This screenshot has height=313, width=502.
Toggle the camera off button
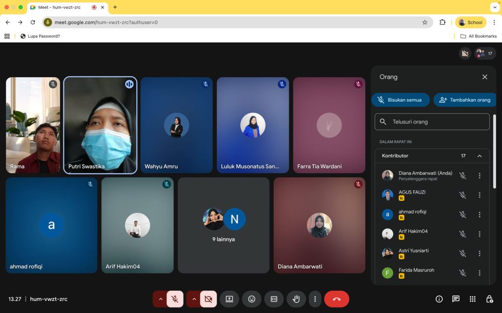coord(208,299)
